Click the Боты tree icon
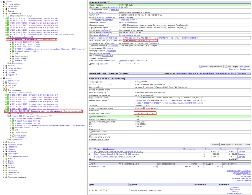The height and width of the screenshot is (195, 252). point(6,165)
